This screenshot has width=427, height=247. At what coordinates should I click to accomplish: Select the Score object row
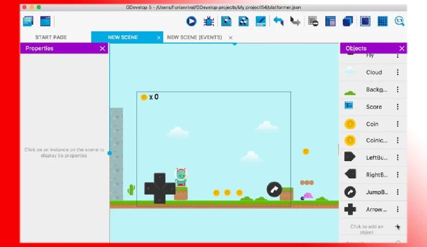click(x=373, y=107)
